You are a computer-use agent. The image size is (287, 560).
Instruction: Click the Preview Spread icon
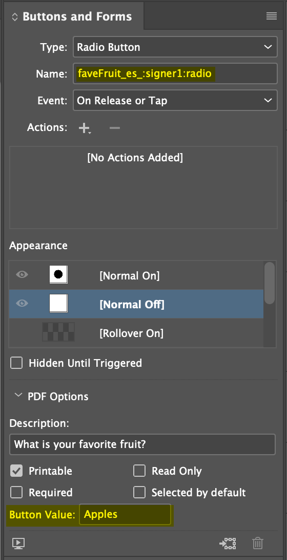(18, 543)
